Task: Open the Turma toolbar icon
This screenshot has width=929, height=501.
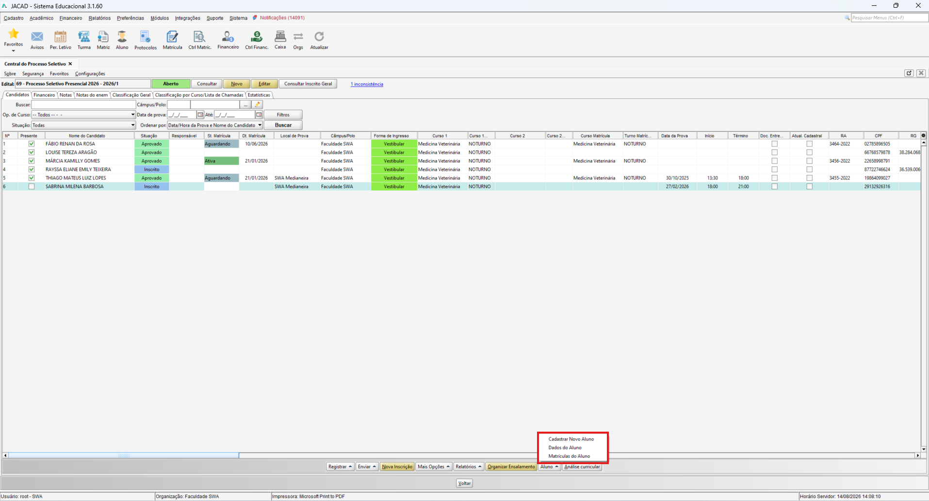Action: click(x=84, y=36)
